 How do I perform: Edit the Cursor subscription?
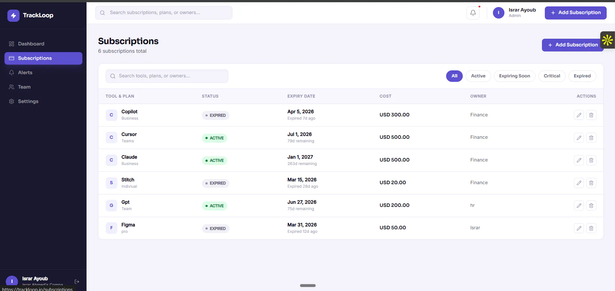coord(579,138)
